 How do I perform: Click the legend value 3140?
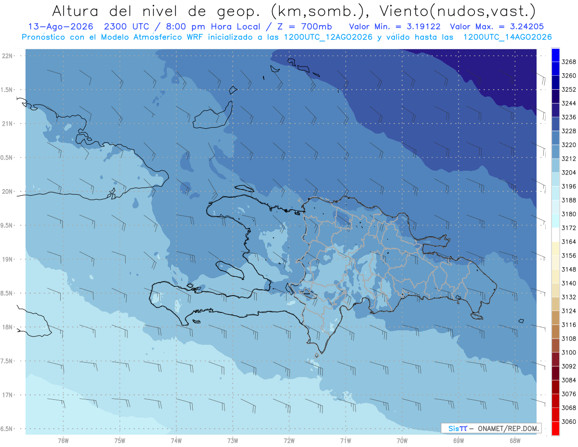tap(569, 283)
